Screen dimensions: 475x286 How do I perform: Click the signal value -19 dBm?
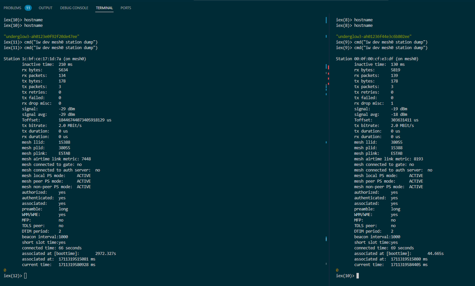coord(399,109)
